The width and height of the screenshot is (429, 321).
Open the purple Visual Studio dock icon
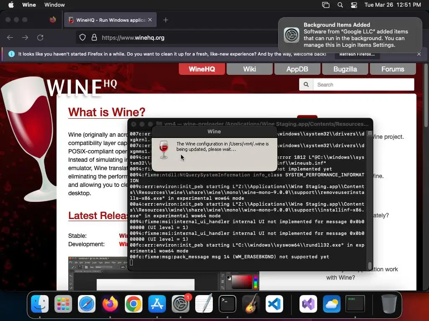pos(308,304)
